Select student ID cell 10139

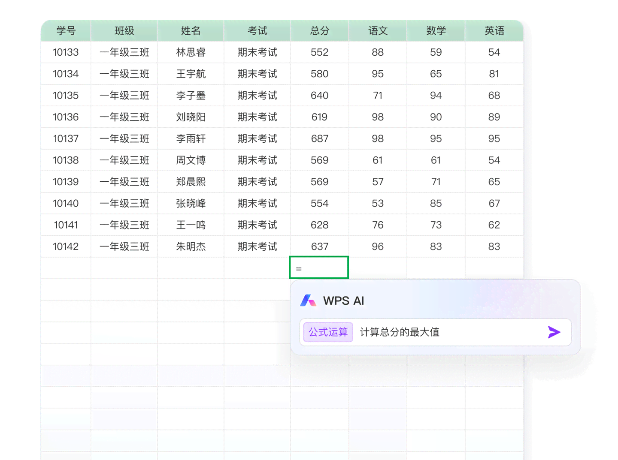[x=66, y=182]
